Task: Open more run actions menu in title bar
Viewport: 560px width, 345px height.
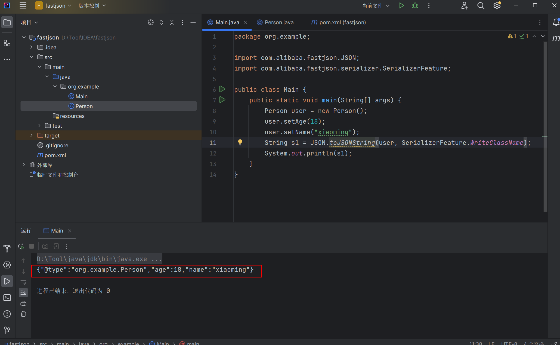Action: 429,5
